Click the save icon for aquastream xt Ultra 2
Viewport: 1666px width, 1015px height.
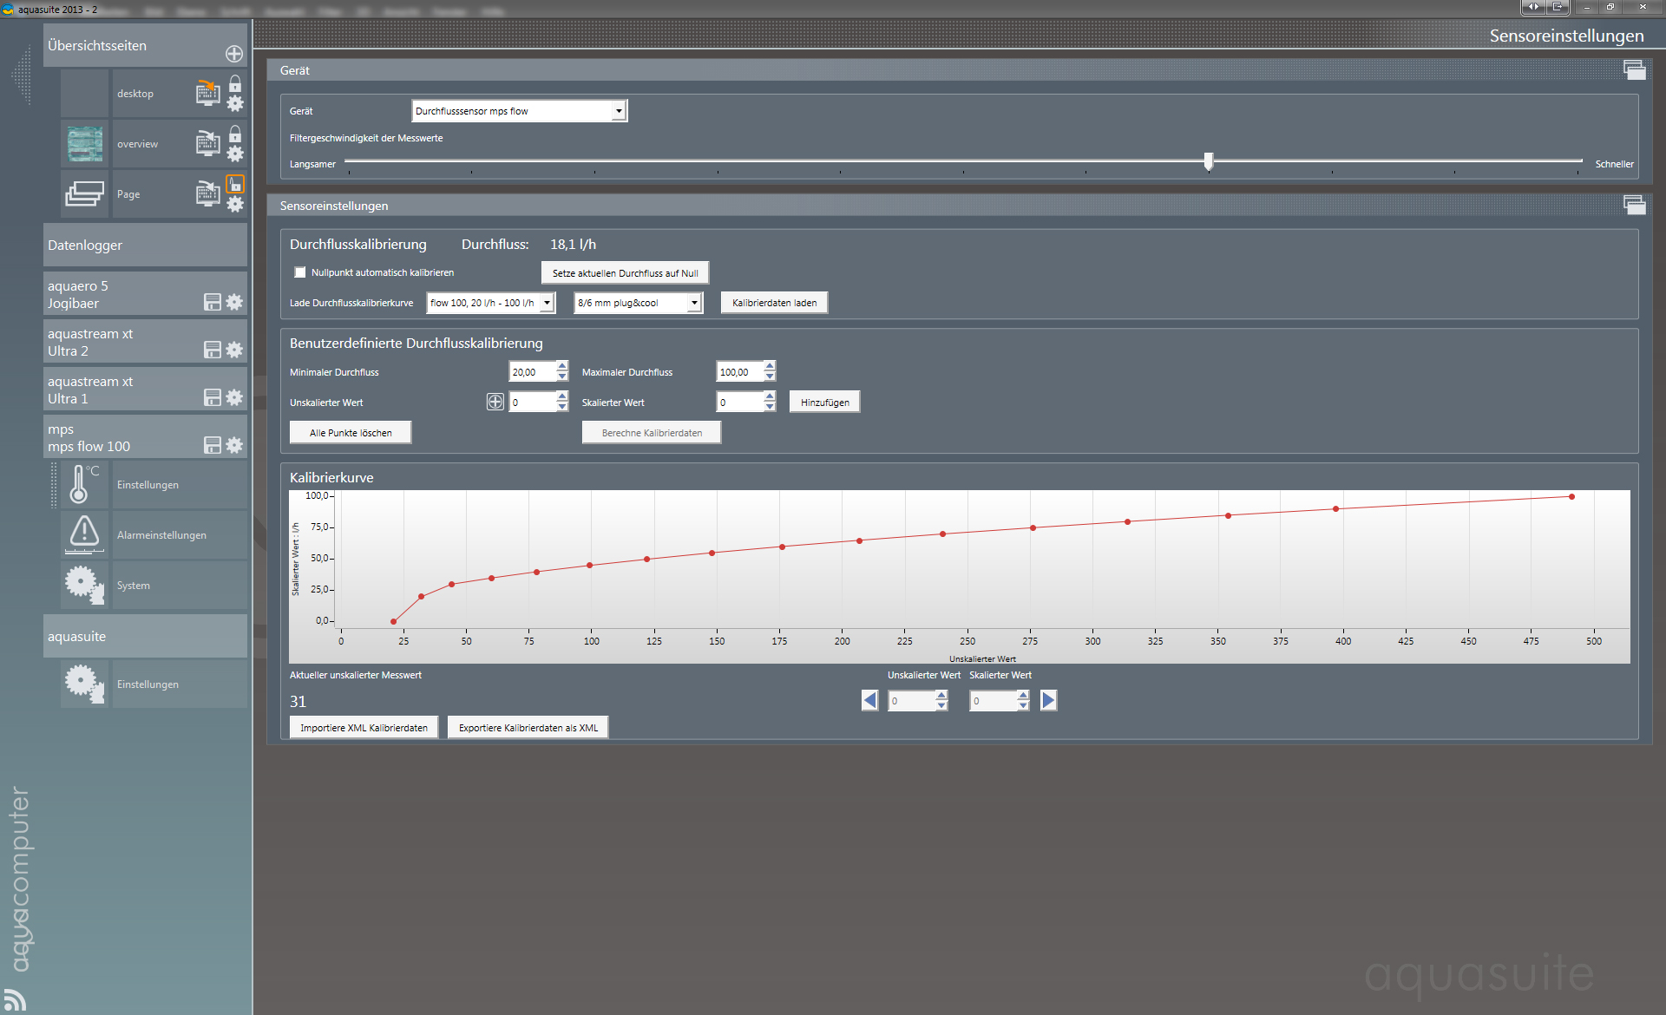(x=212, y=350)
